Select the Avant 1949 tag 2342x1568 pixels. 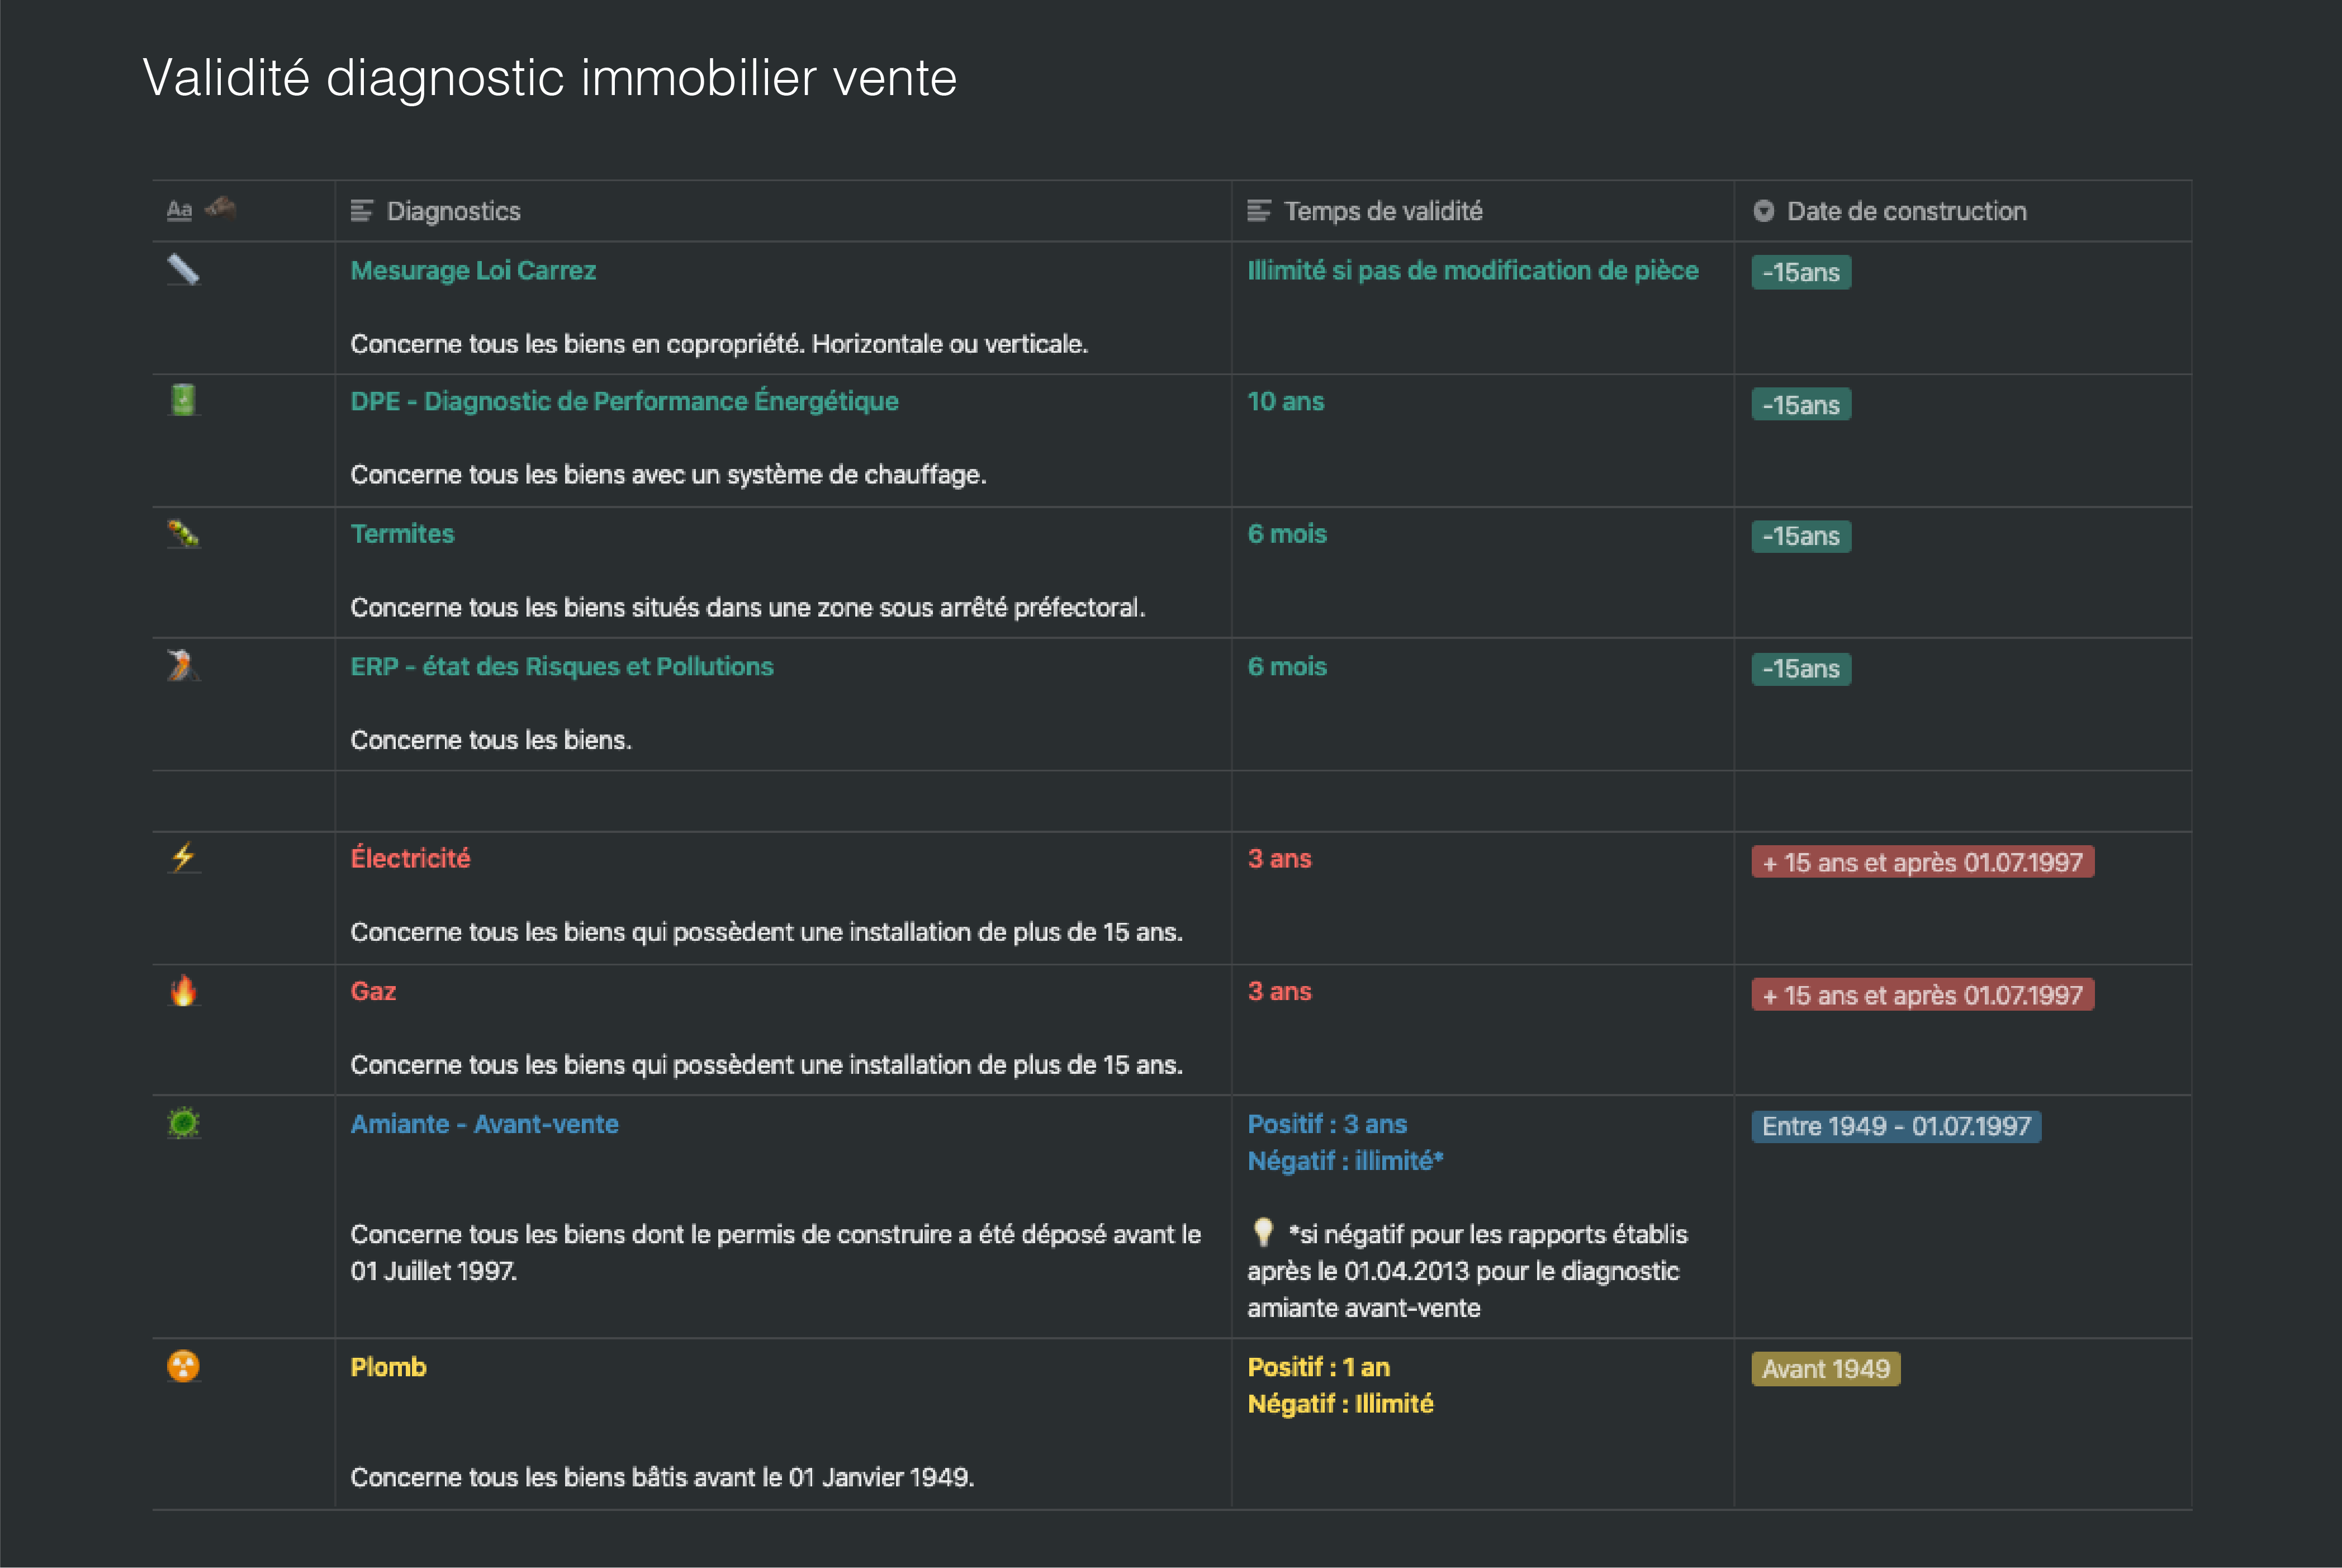pos(1826,1369)
